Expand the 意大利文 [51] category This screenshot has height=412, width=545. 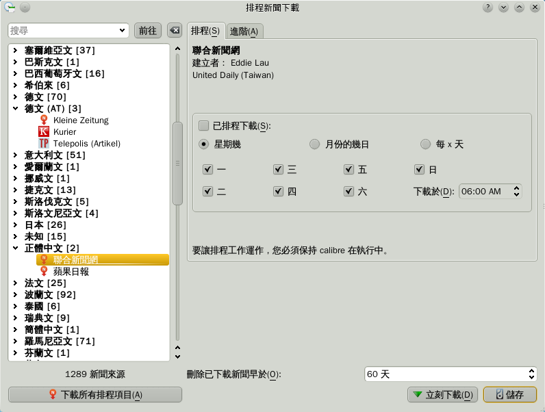[x=15, y=155]
